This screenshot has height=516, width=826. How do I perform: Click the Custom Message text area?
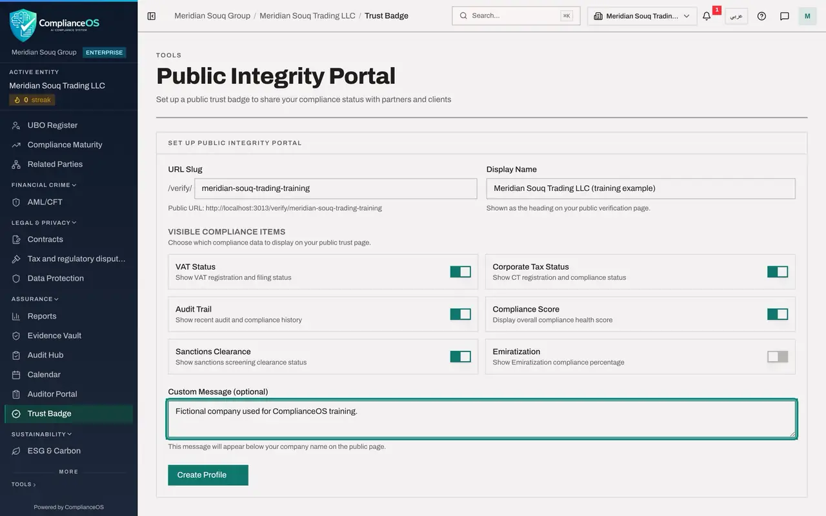(481, 419)
